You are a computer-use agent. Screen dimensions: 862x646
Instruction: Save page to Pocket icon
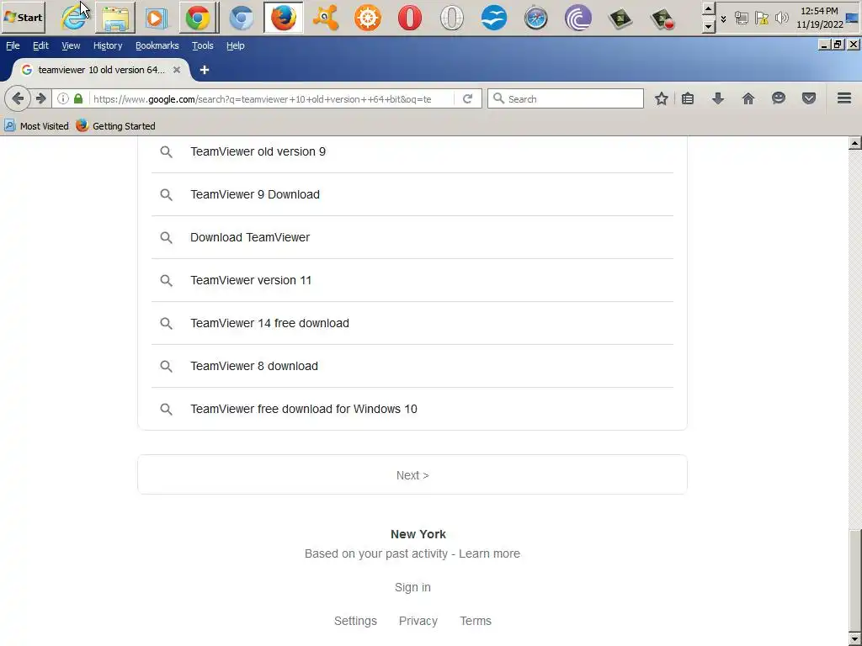coord(809,99)
